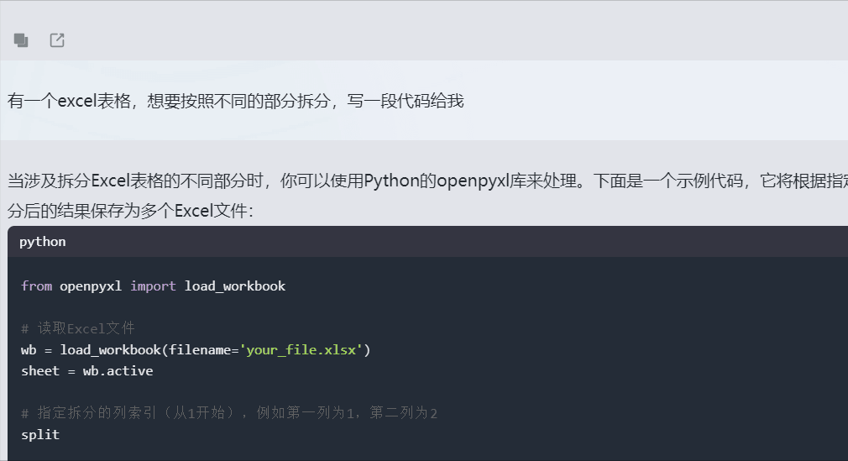Click the user message about splitting excel表格
This screenshot has height=461, width=848.
235,101
